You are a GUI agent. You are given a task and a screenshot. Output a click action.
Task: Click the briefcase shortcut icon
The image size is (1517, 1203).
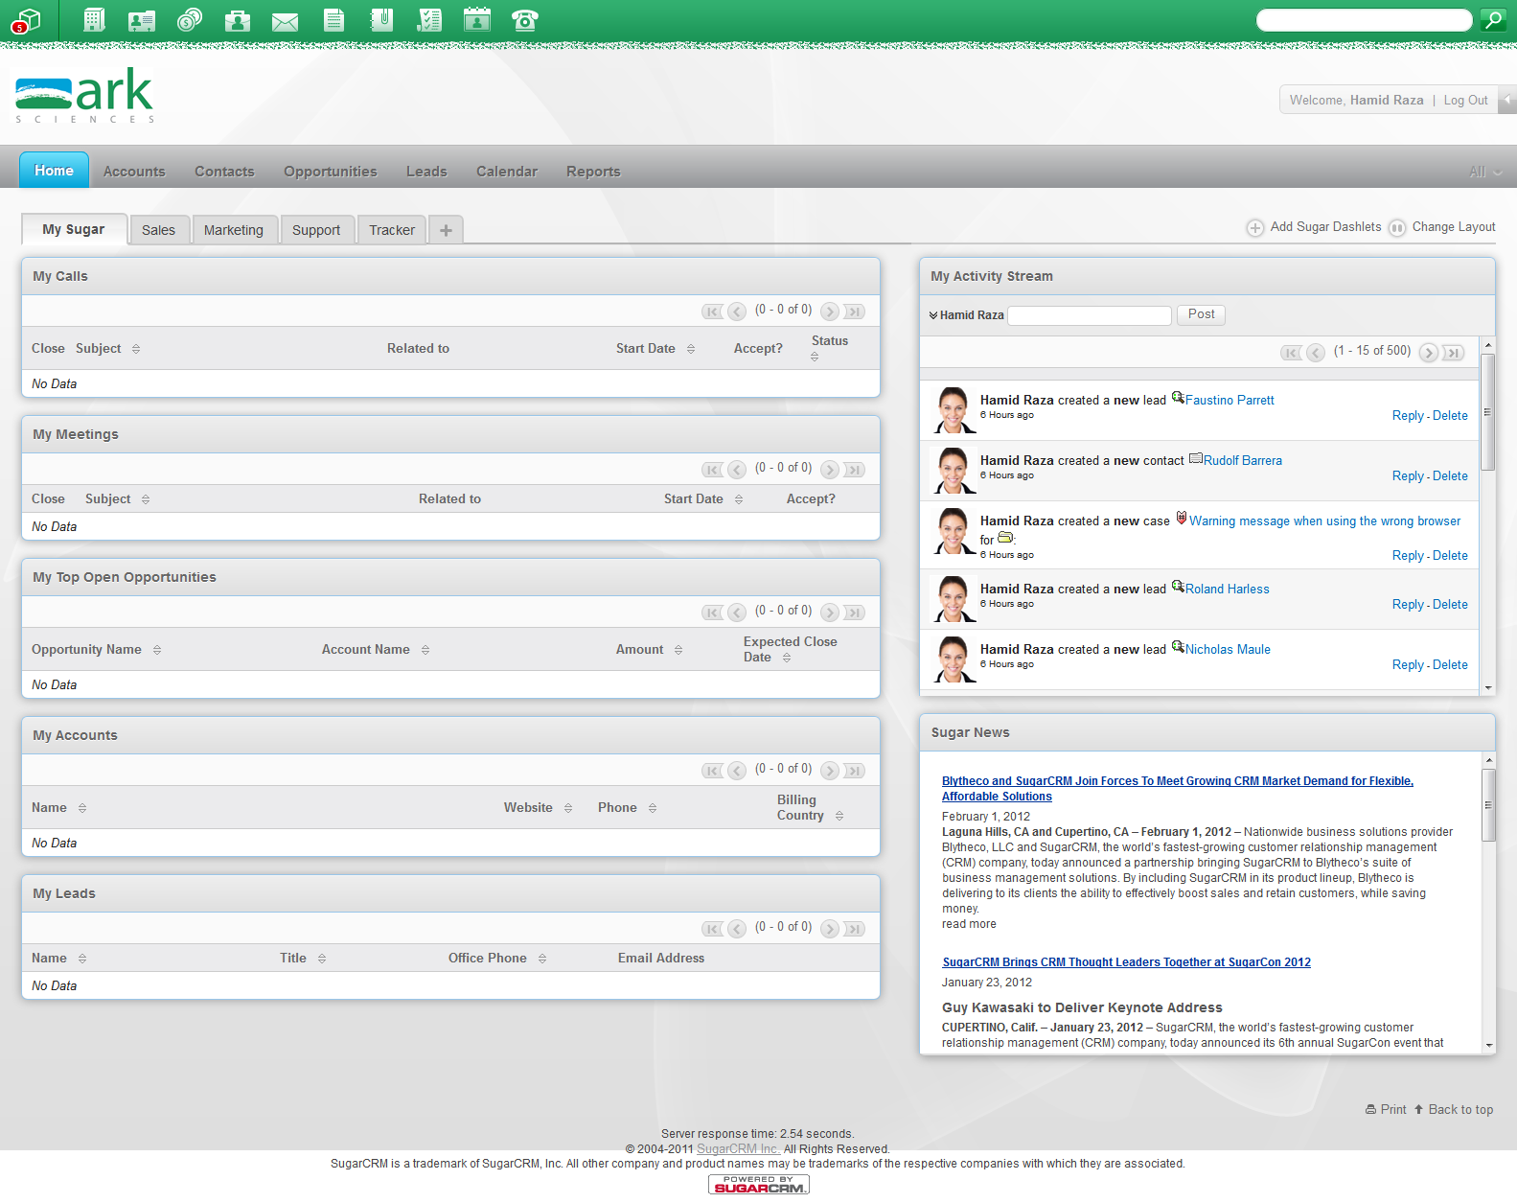238,19
